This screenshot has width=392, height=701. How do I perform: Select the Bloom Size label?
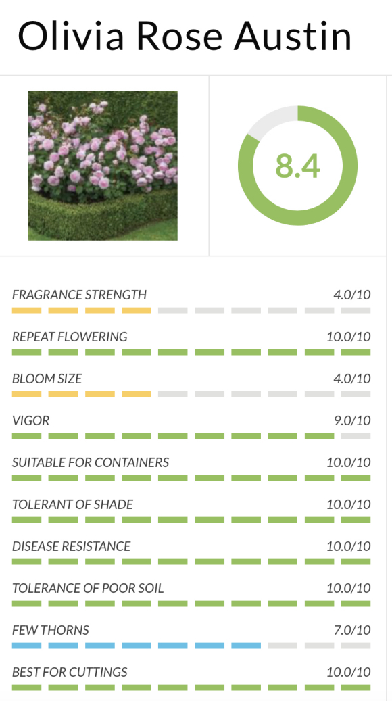pyautogui.click(x=47, y=379)
